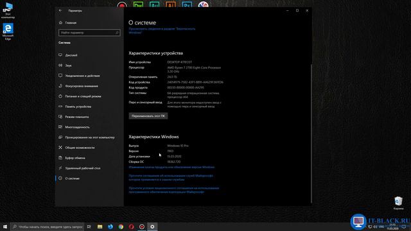This screenshot has height=231, width=411.
Task: Minimize the Settings window
Action: click(288, 10)
